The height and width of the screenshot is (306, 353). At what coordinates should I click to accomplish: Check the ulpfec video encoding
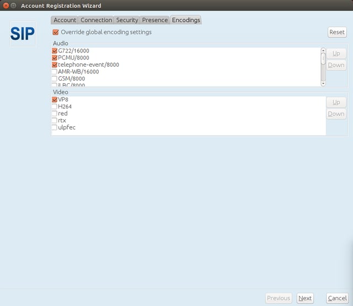tap(55, 127)
